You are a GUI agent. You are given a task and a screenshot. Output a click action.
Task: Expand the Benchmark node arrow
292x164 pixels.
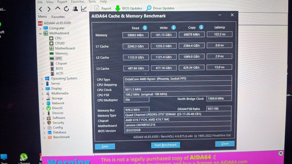click(44, 137)
